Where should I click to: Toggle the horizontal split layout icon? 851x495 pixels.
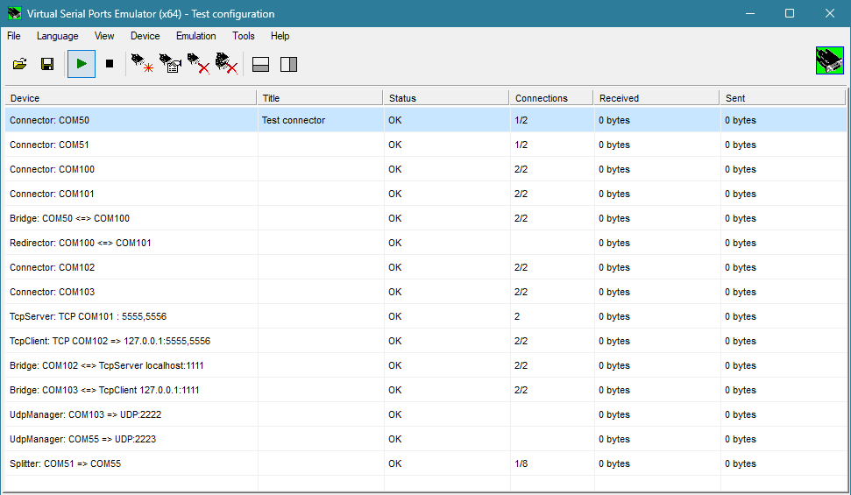260,64
